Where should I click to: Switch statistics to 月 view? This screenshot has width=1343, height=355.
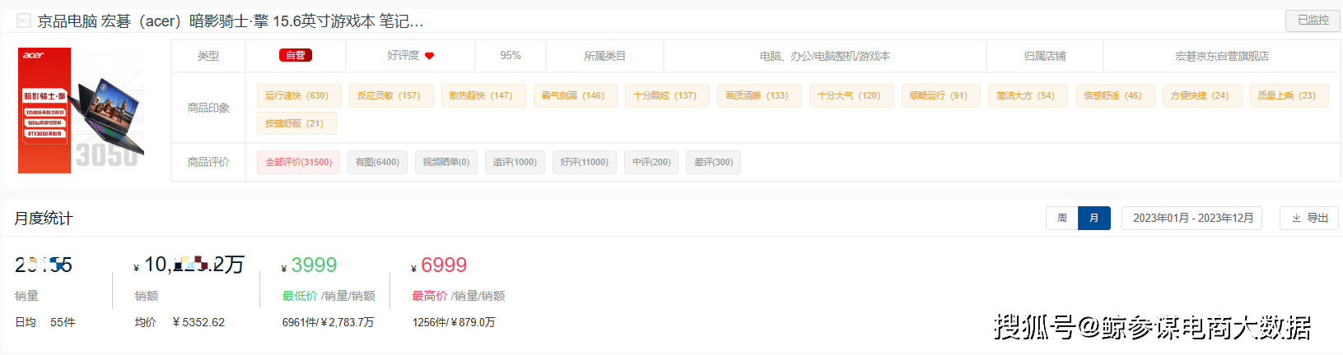[x=1094, y=218]
